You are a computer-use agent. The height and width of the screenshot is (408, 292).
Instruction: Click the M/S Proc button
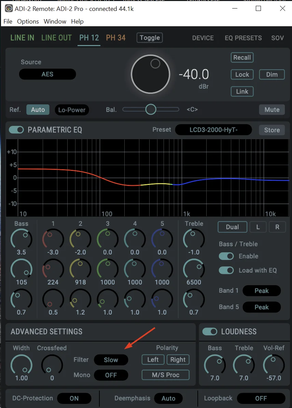(166, 375)
